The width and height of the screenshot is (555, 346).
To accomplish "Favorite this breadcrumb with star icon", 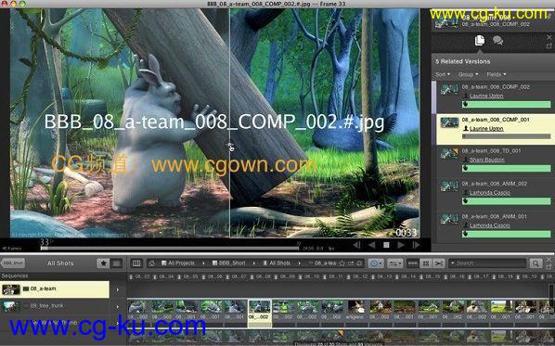I will click(x=342, y=263).
